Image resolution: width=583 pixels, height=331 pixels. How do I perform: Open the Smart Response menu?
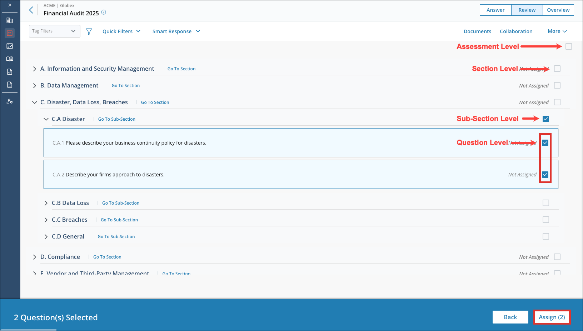pos(176,31)
